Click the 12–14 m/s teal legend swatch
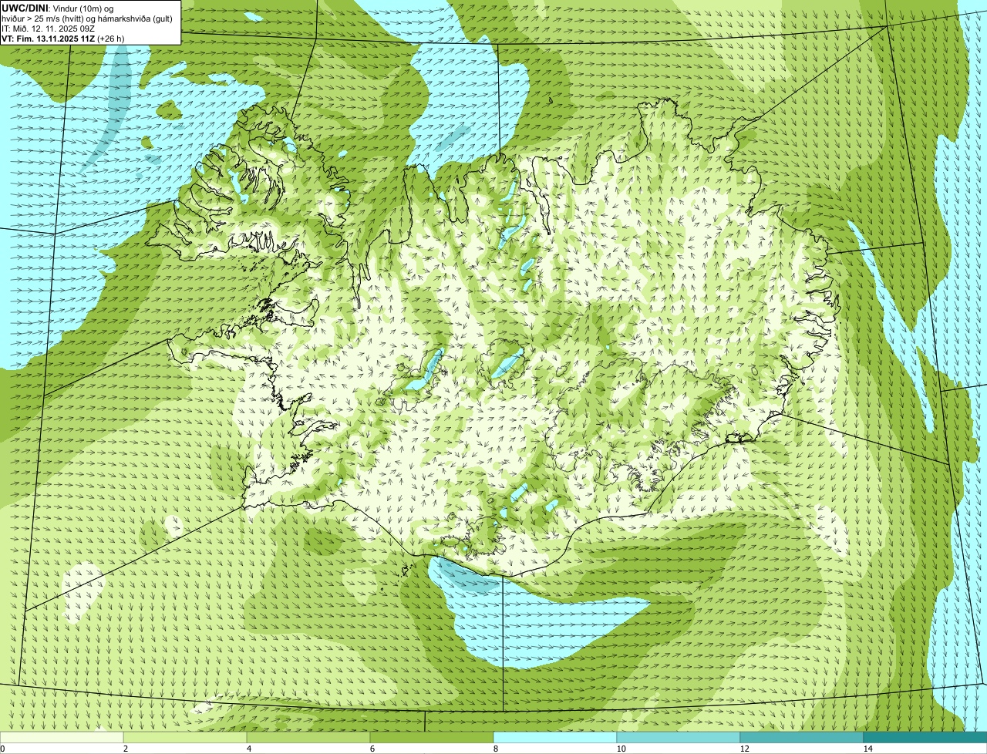 (x=802, y=738)
